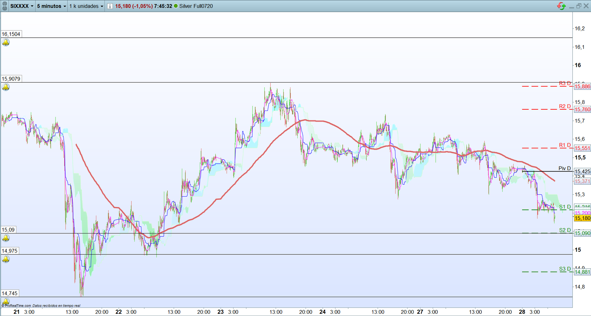
Task: Open the SIXXXX instrument dropdown
Action: coord(22,6)
